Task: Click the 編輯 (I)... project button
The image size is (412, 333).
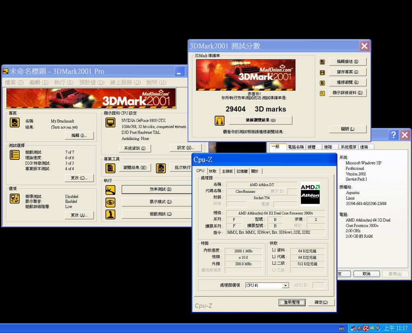Action: click(79, 135)
